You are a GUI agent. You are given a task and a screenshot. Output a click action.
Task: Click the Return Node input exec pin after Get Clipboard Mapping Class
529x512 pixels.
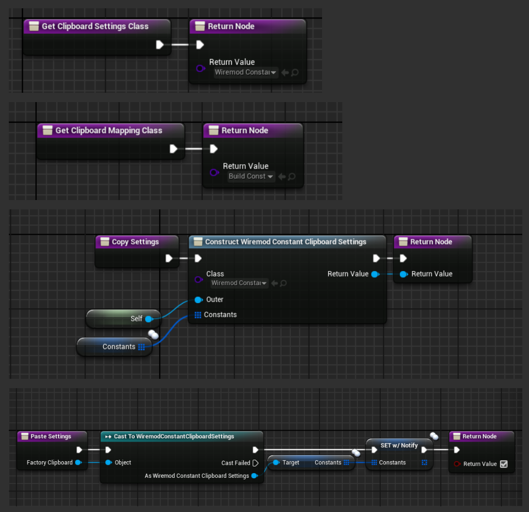pos(214,149)
